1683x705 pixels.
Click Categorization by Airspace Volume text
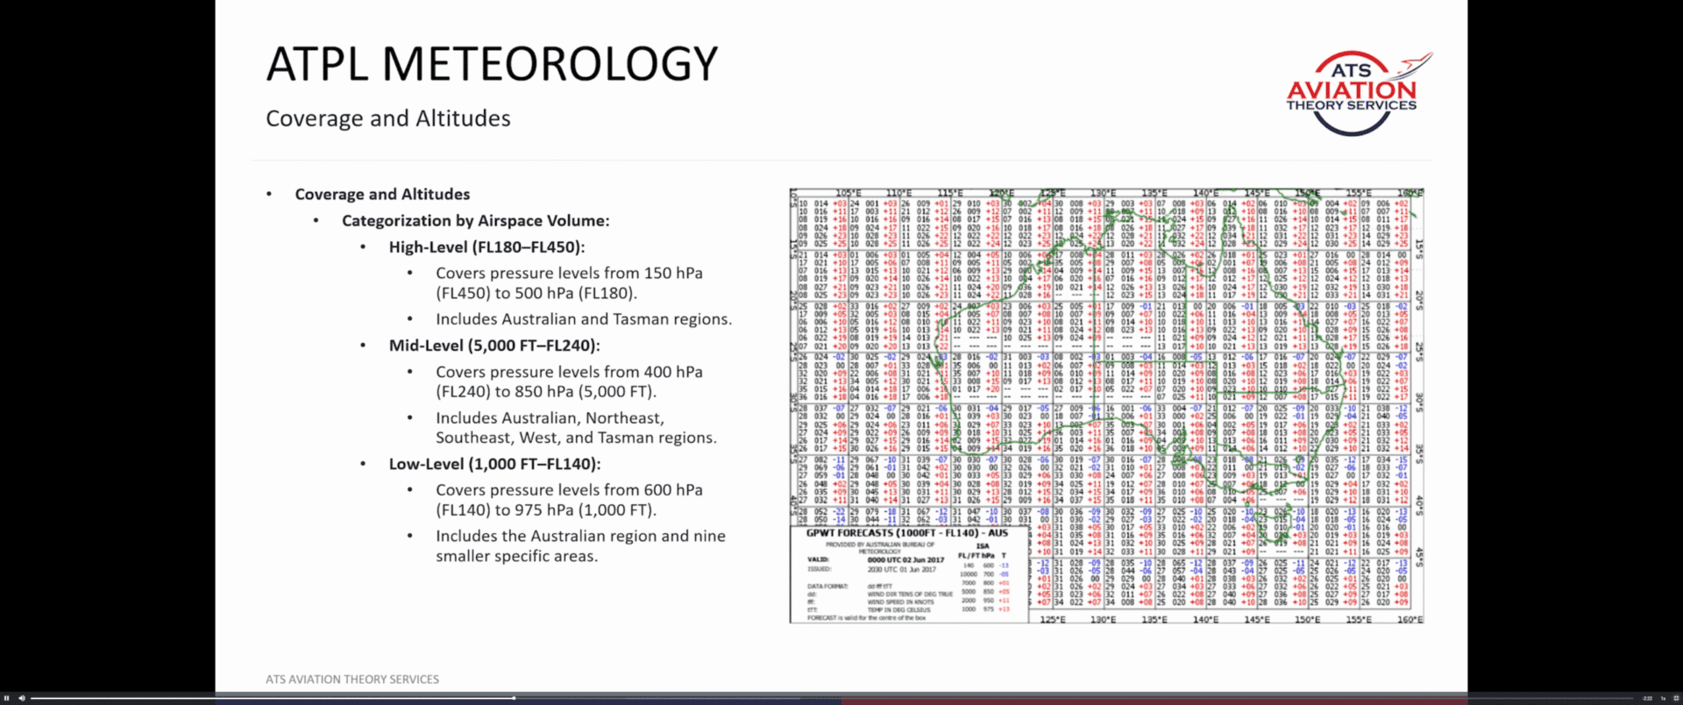[475, 221]
